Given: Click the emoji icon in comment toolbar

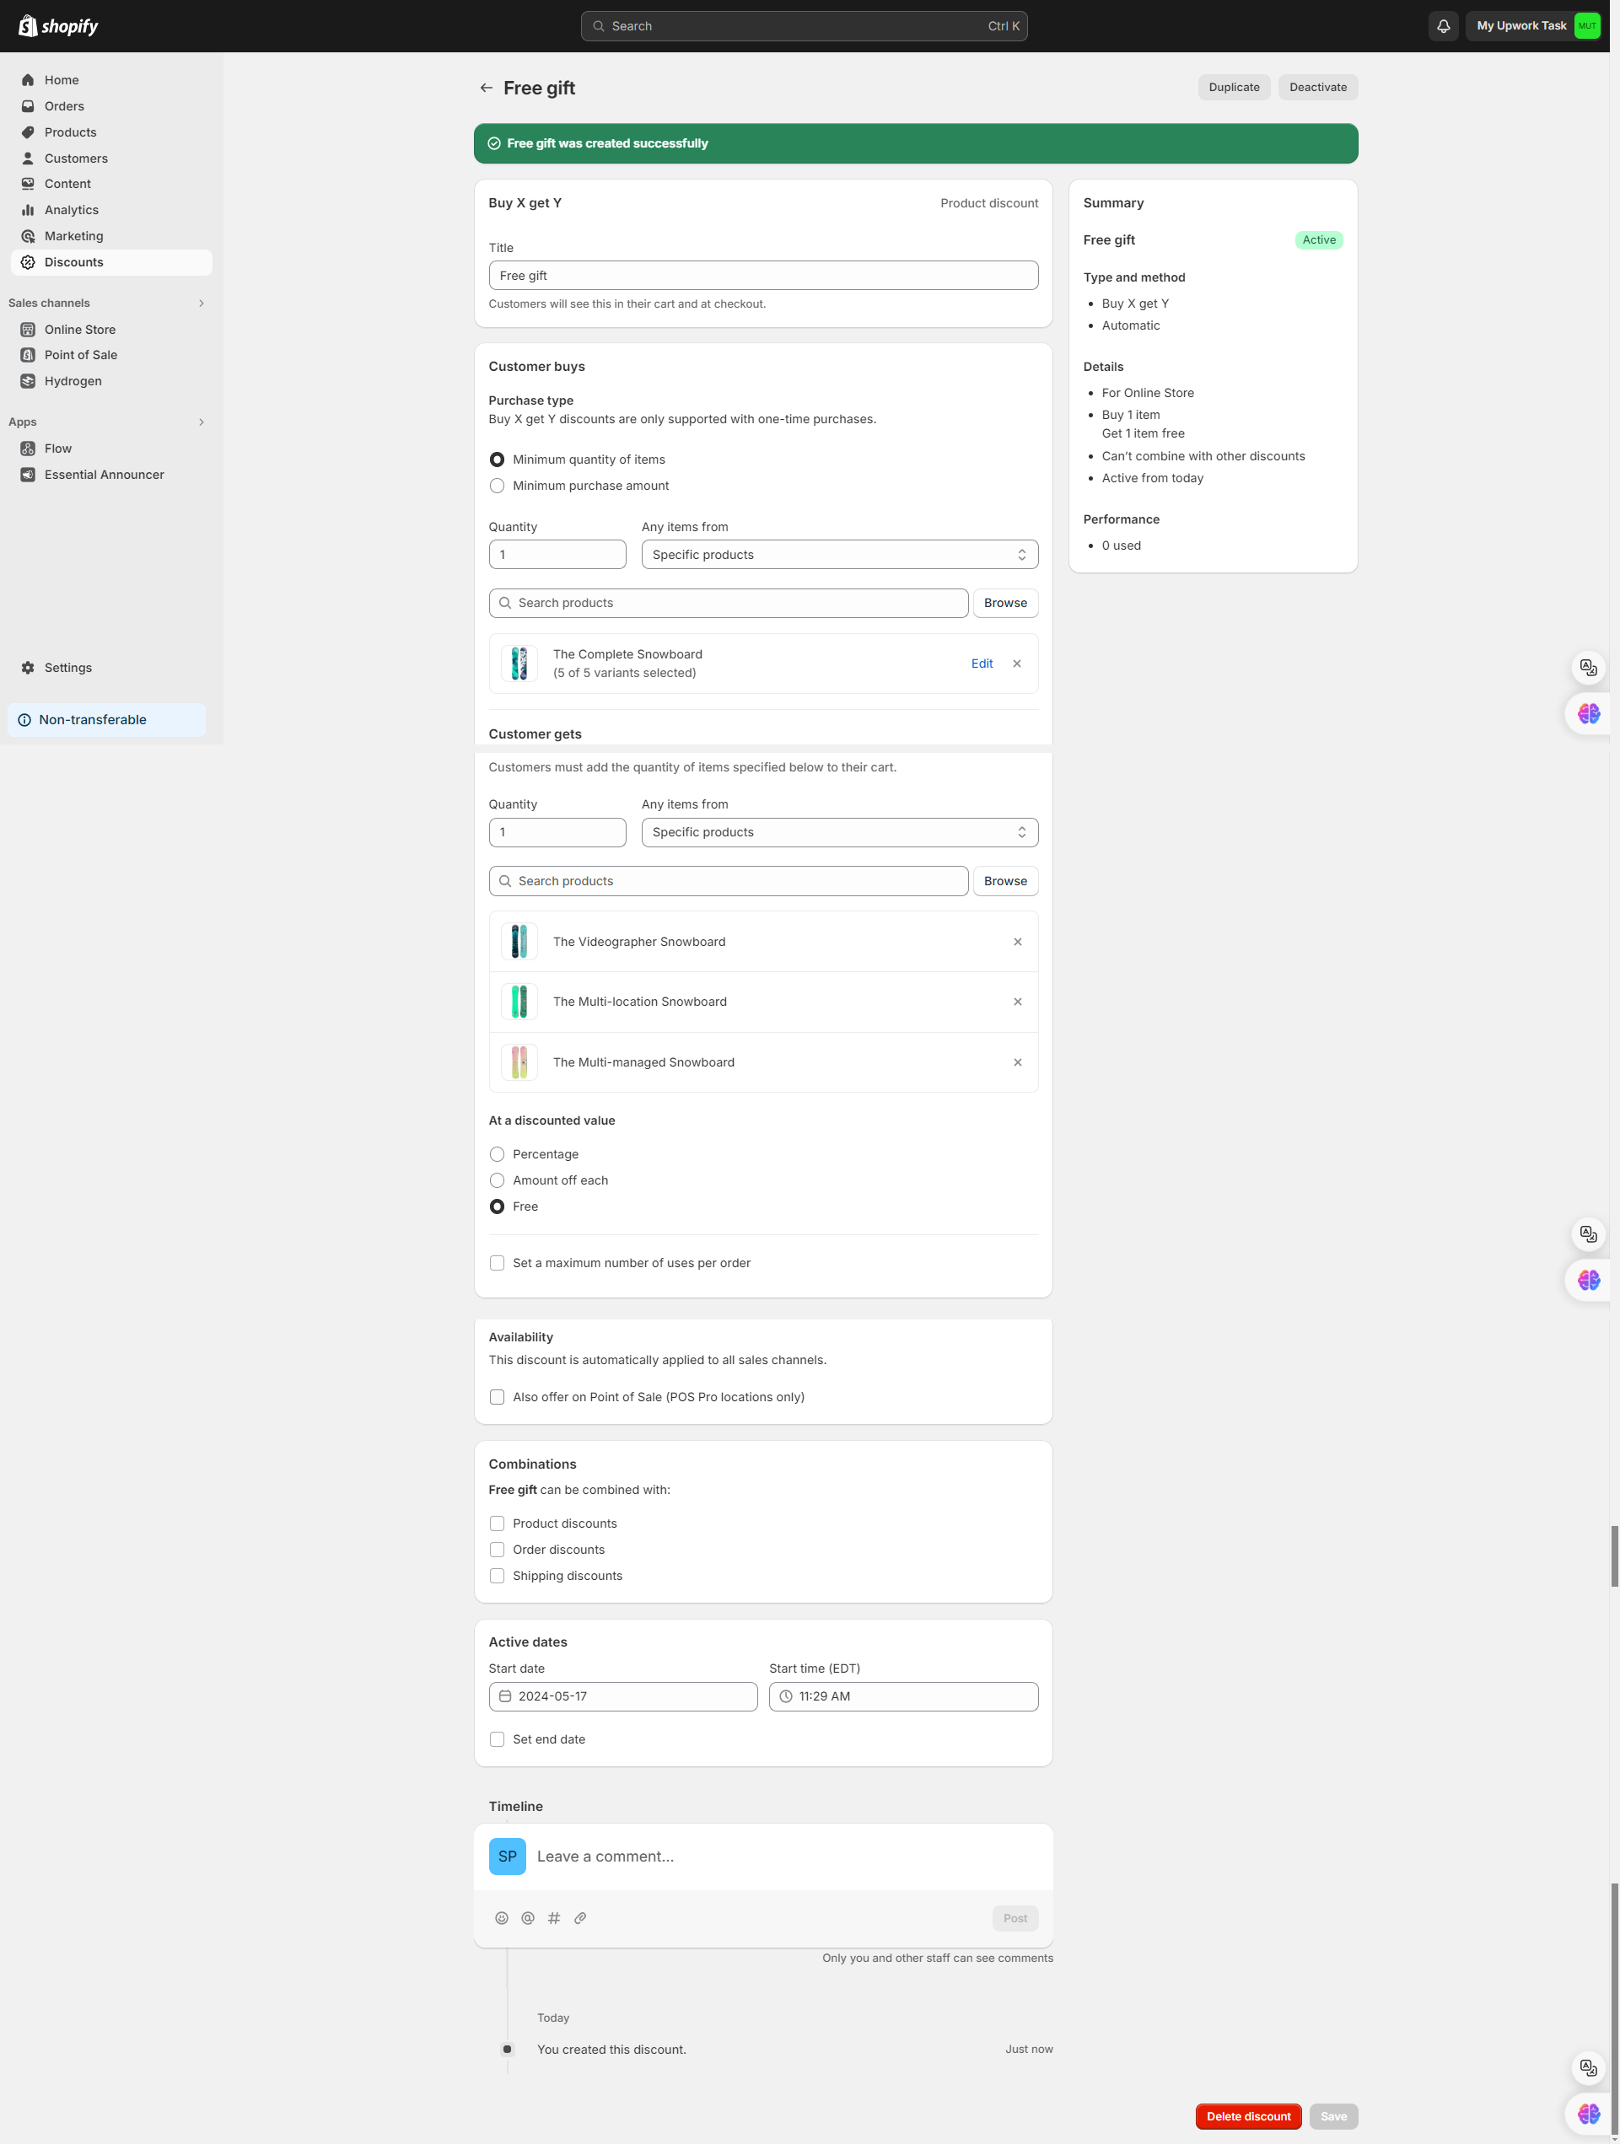Looking at the screenshot, I should click(x=501, y=1918).
